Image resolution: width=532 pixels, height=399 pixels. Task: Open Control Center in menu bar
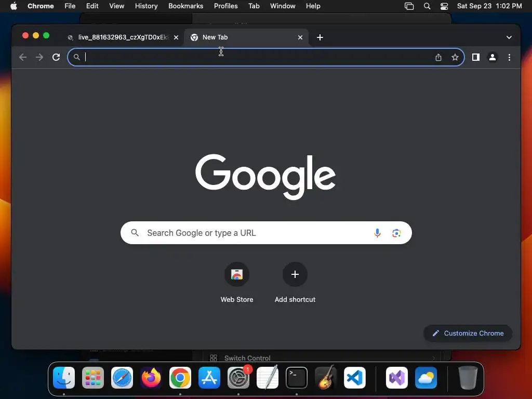444,6
